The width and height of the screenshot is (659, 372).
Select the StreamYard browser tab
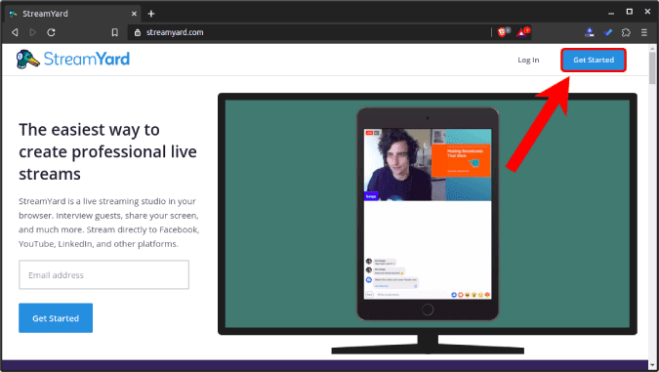[x=73, y=14]
